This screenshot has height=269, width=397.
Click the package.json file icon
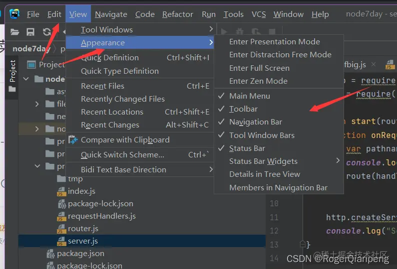point(50,254)
